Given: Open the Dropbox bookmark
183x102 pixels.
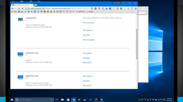Looking at the screenshot, I should [29, 12].
